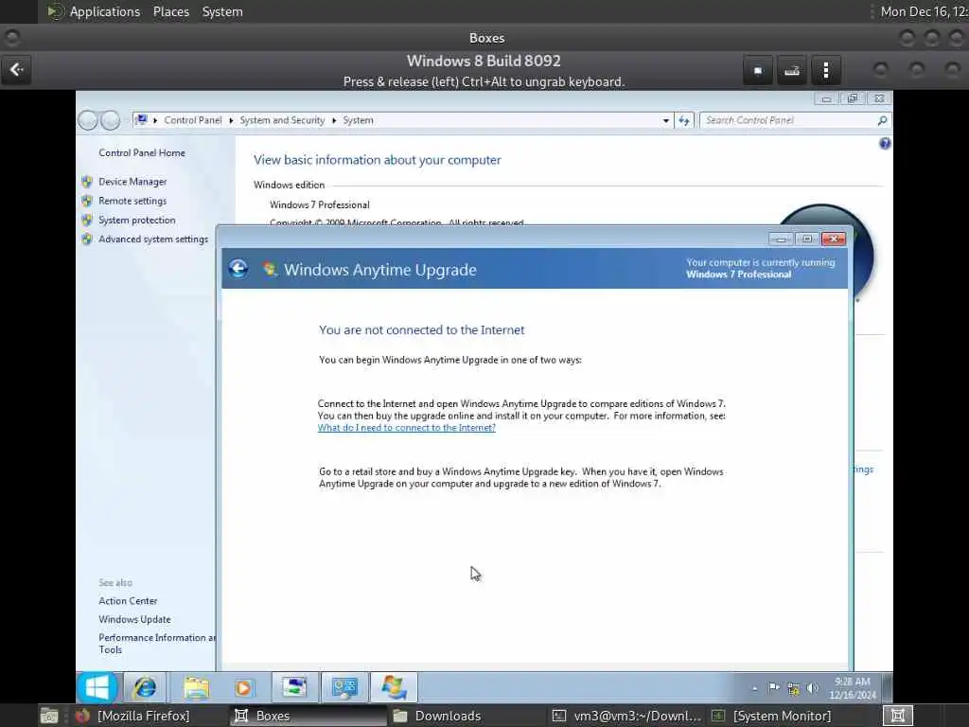969x727 pixels.
Task: Switch to Mozilla Firefox in bottom panel
Action: [x=132, y=716]
